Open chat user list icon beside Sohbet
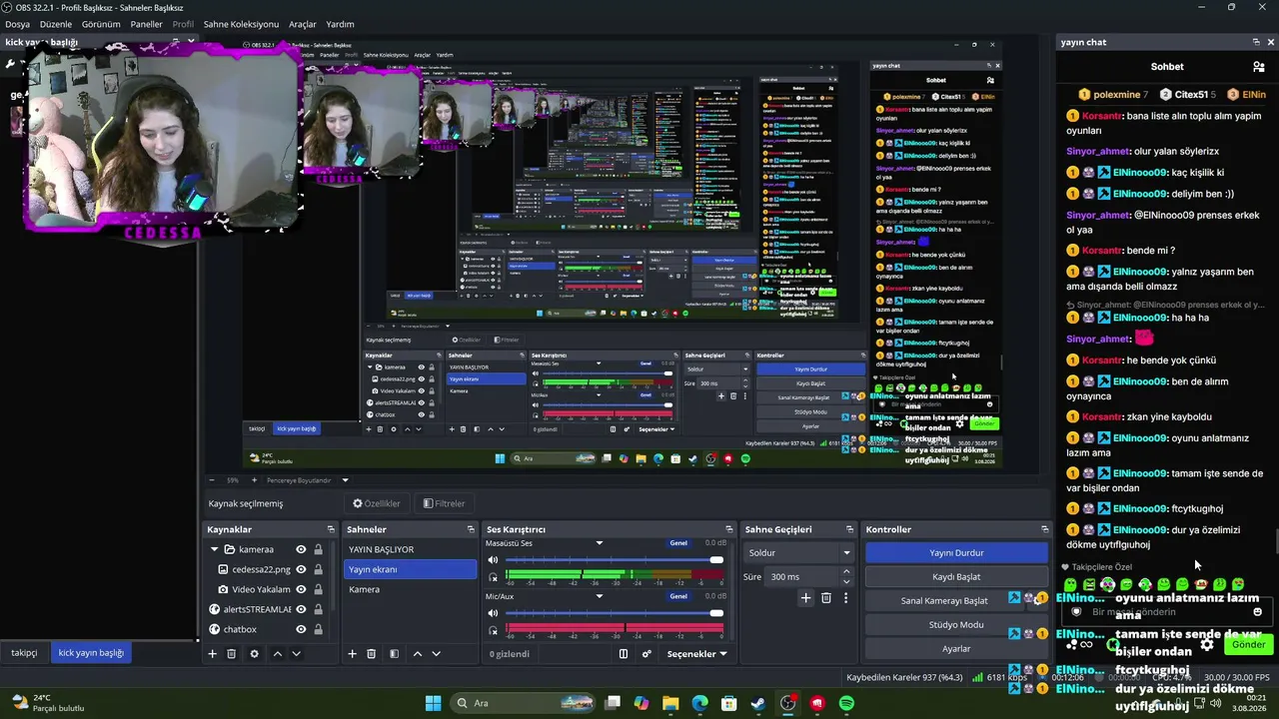 (1259, 67)
